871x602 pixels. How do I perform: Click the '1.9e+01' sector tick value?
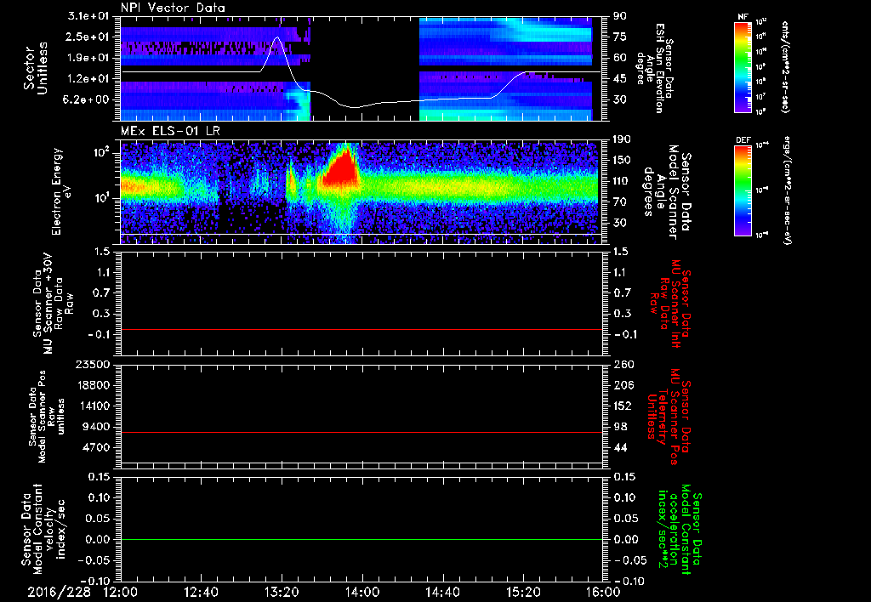[88, 58]
